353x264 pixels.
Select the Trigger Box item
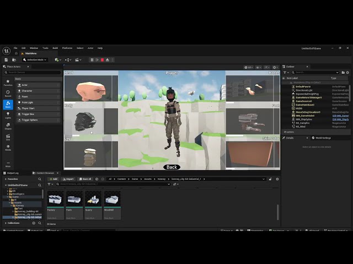[x=38, y=114]
